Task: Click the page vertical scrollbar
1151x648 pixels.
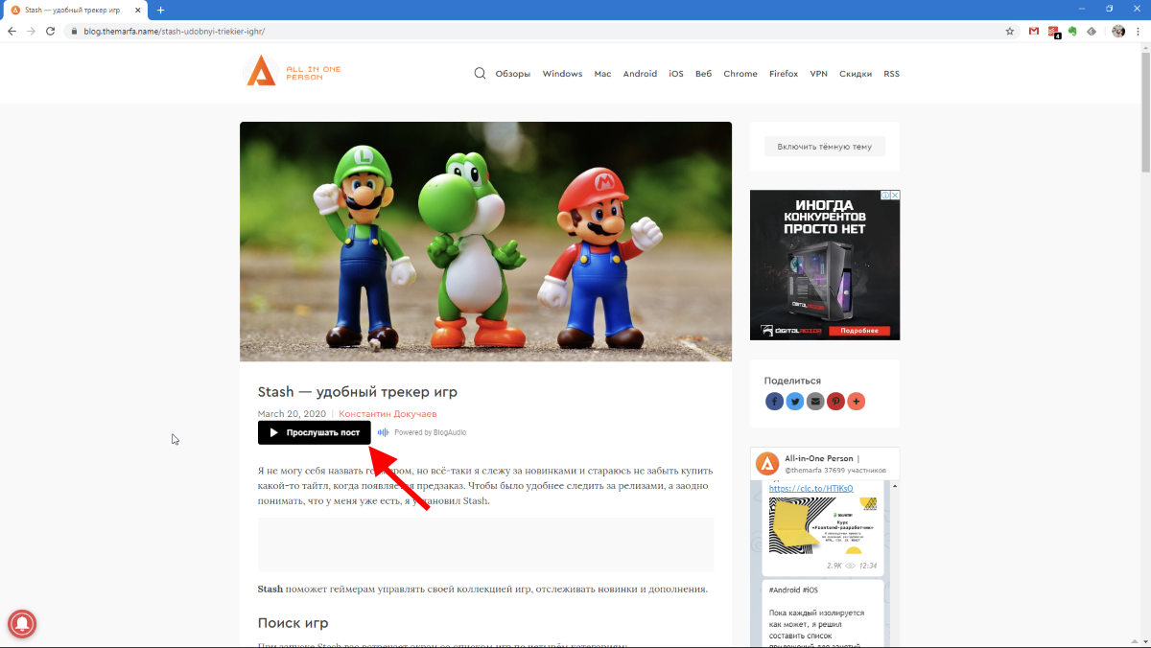Action: tap(1145, 110)
